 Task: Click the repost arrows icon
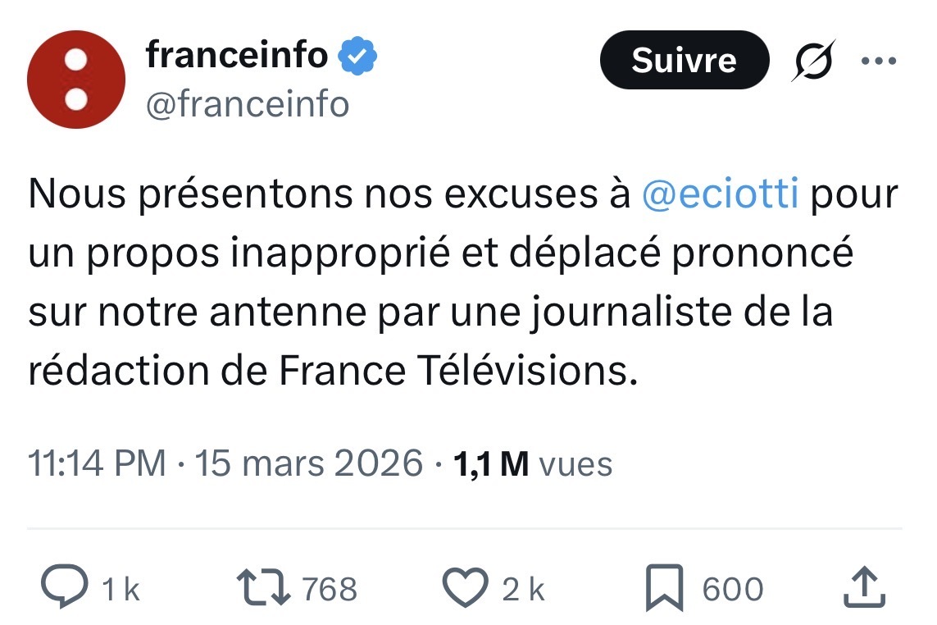tap(261, 588)
